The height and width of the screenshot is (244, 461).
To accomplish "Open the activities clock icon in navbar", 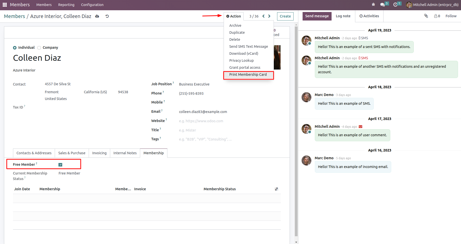I will click(395, 4).
